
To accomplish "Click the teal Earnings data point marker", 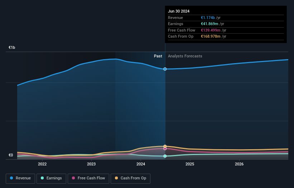I will 165,156.
